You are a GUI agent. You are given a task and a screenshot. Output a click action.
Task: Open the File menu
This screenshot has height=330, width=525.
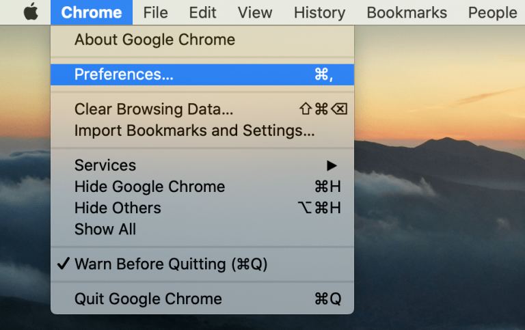coord(155,12)
